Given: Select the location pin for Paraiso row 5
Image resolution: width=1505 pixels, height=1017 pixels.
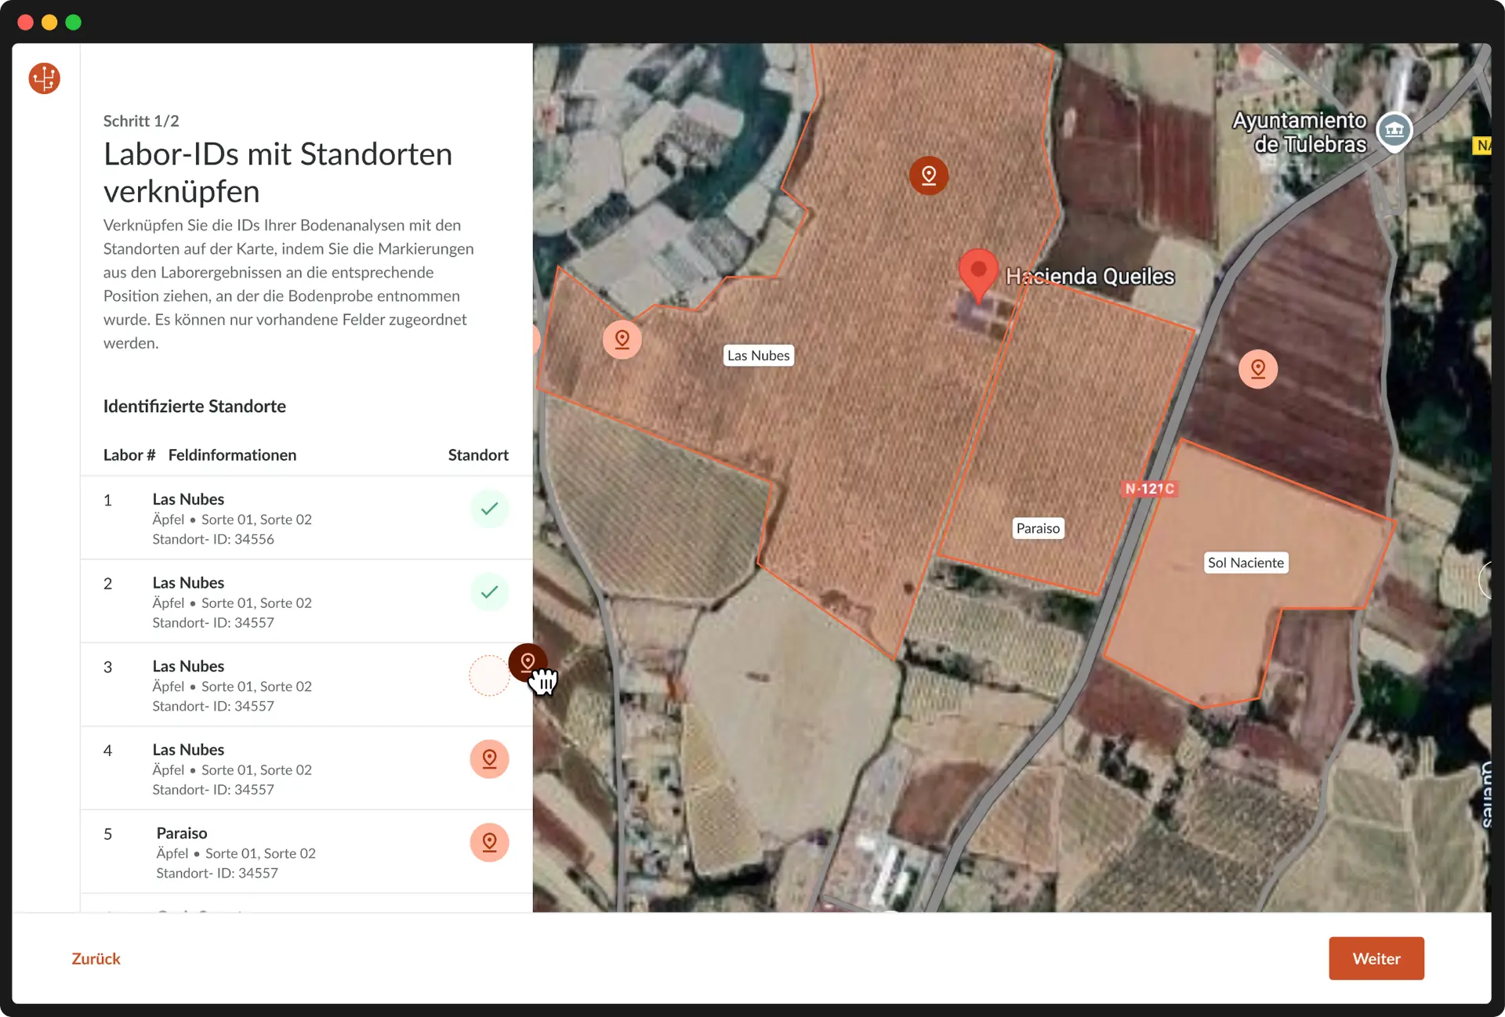Looking at the screenshot, I should point(489,842).
